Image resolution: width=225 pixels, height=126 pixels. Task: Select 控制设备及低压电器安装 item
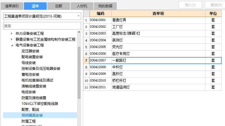(x=41, y=68)
